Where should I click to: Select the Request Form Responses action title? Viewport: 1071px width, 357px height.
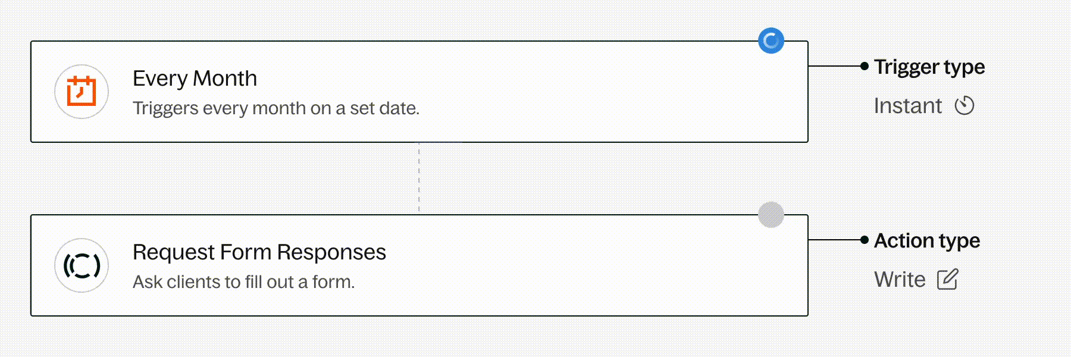[259, 252]
